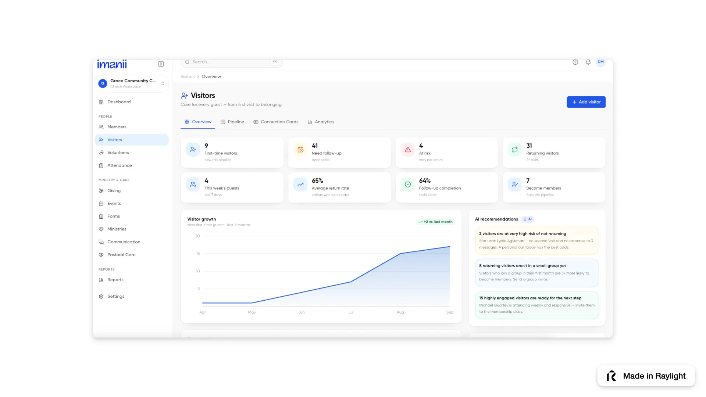Click the At risk warning icon
706x397 pixels.
pos(408,150)
